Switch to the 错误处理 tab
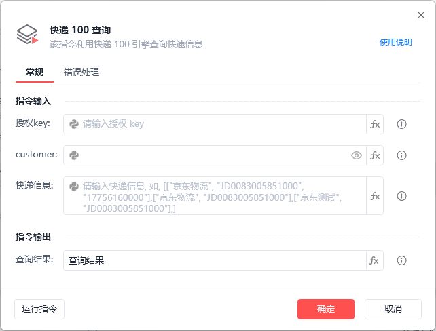The image size is (436, 331). [x=81, y=72]
